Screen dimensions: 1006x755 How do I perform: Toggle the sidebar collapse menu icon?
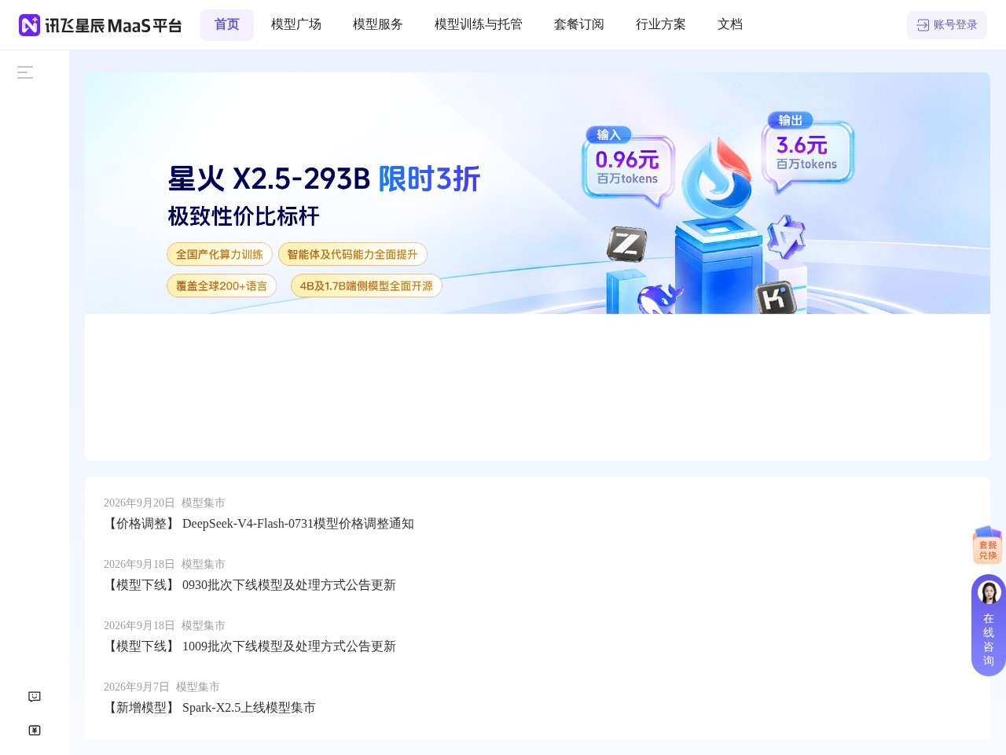coord(25,72)
